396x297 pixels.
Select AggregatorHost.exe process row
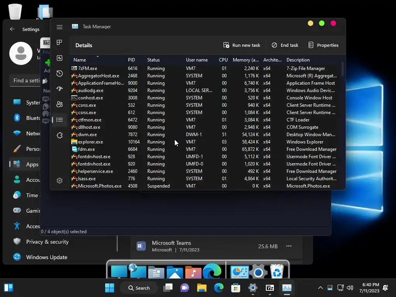coord(205,76)
